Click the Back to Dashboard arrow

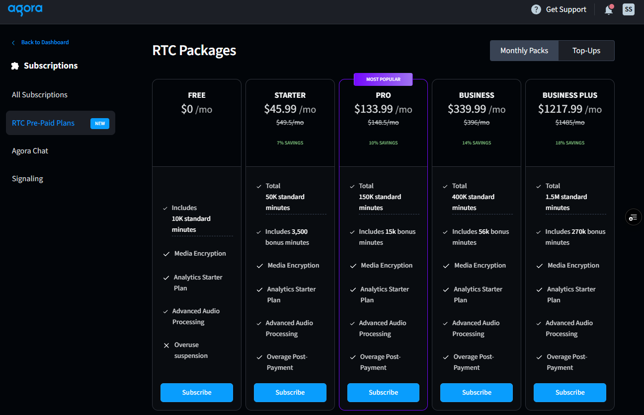point(13,43)
